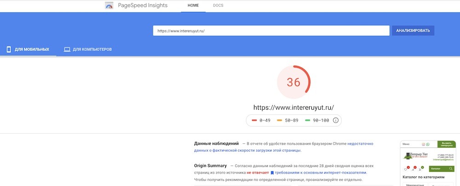Screen dimensions: 460x186
Task: Click the blue bookmark icon before требованиям
Action: coord(272,173)
